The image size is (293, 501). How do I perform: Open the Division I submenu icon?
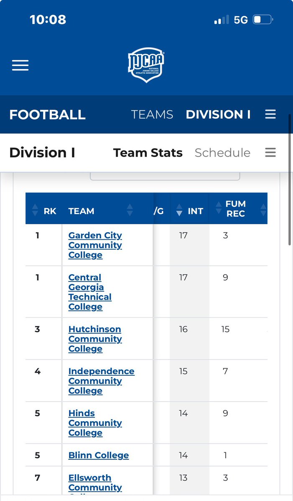(x=270, y=153)
